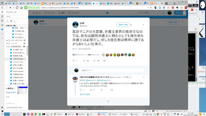The width and height of the screenshot is (206, 116).
Task: Click フォローする button in the tweet dialog
Action: (x=123, y=24)
